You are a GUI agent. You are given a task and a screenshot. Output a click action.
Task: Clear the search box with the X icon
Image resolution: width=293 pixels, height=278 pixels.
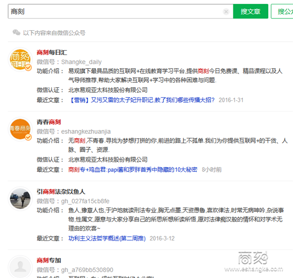226,11
